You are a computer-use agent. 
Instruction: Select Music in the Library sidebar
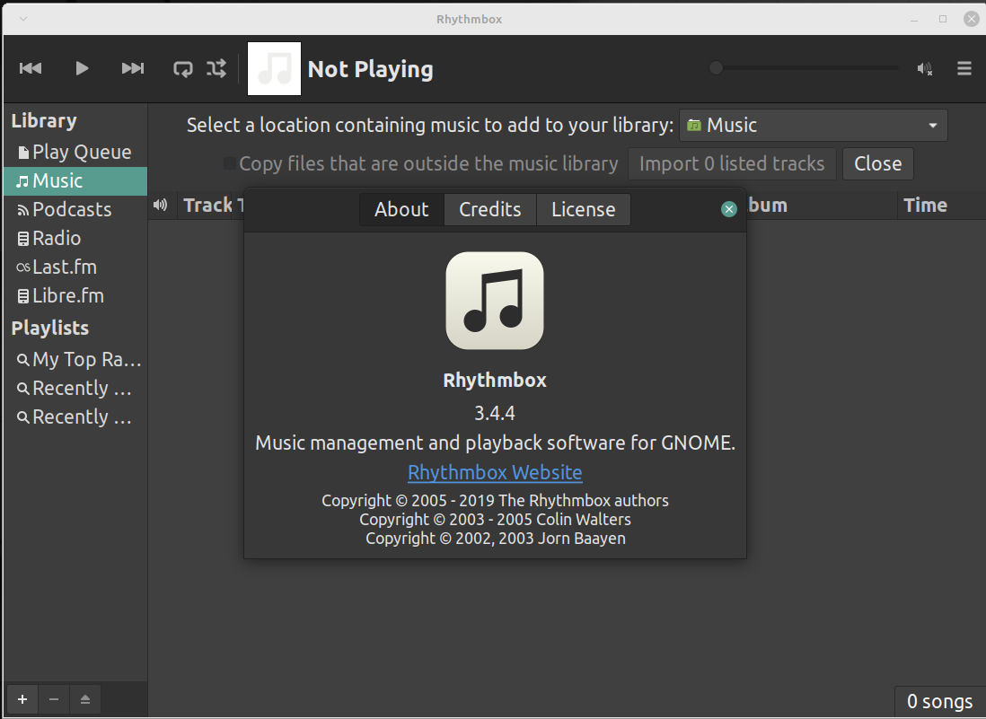point(75,181)
